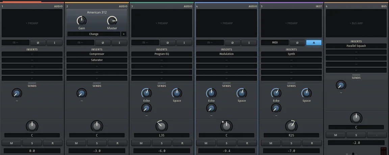389x155 pixels.
Task: Click the Space send knob on channel 5
Action: coord(307,93)
